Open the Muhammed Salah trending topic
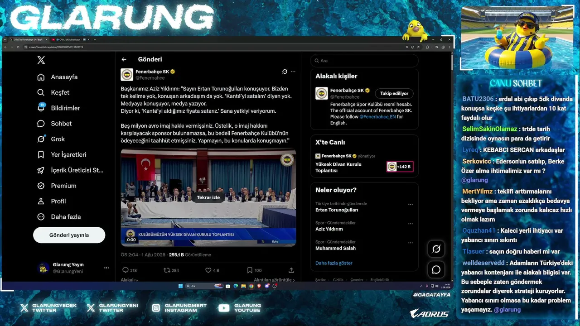Viewport: 580px width, 326px height. 335,248
